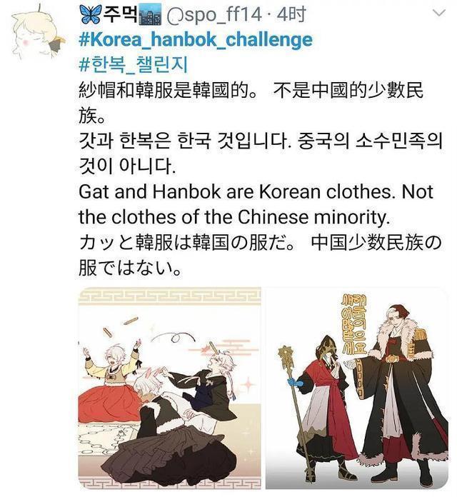Click the #Korea_hanbok_challenge hashtag

[x=196, y=39]
